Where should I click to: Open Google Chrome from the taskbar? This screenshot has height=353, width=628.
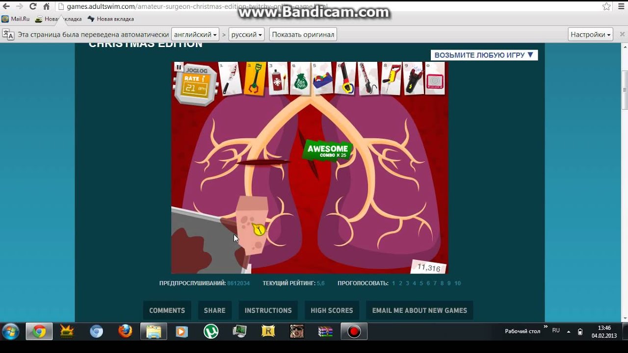[39, 332]
